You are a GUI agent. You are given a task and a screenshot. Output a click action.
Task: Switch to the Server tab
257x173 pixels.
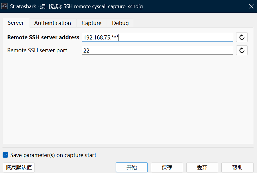click(16, 23)
